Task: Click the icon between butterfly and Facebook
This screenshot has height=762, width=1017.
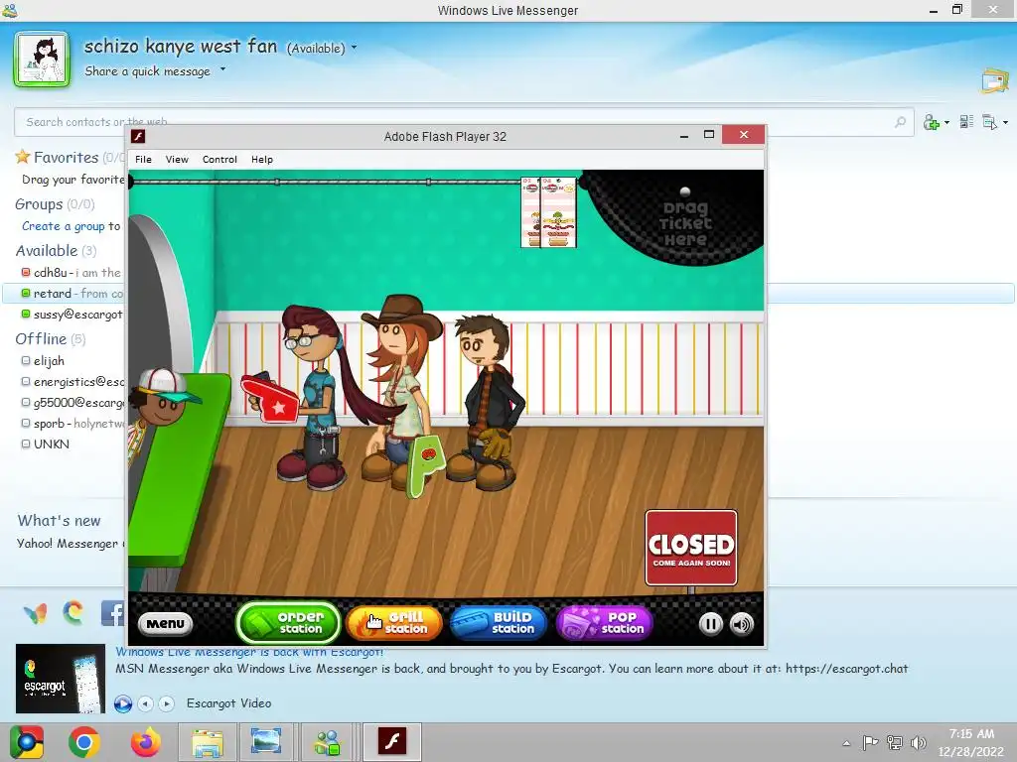Action: pyautogui.click(x=73, y=613)
